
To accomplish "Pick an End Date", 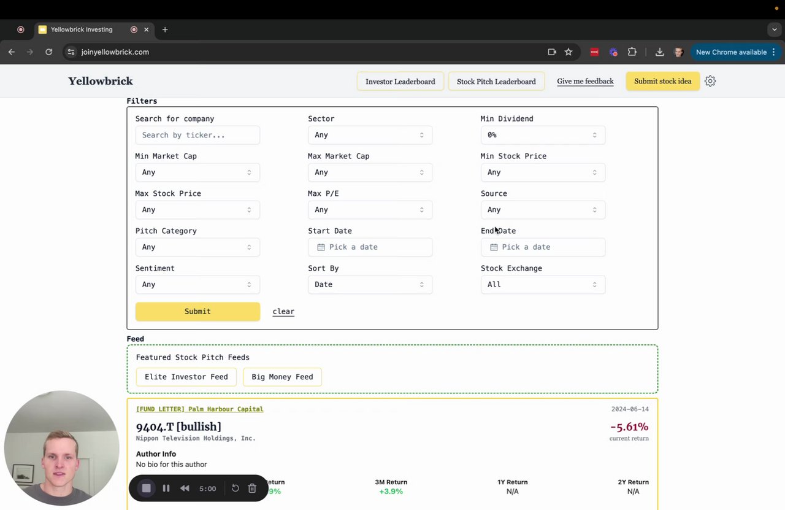I will pos(543,247).
